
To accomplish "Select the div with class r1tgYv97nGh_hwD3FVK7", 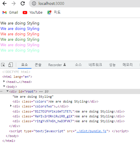I will click(69, 121).
